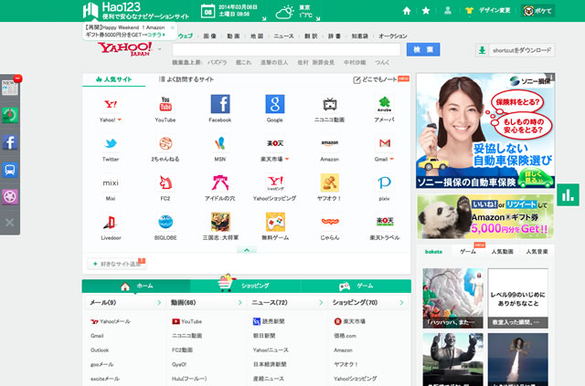The width and height of the screenshot is (585, 386).
Task: Switch to the Game tab with controller
Action: coord(356,286)
